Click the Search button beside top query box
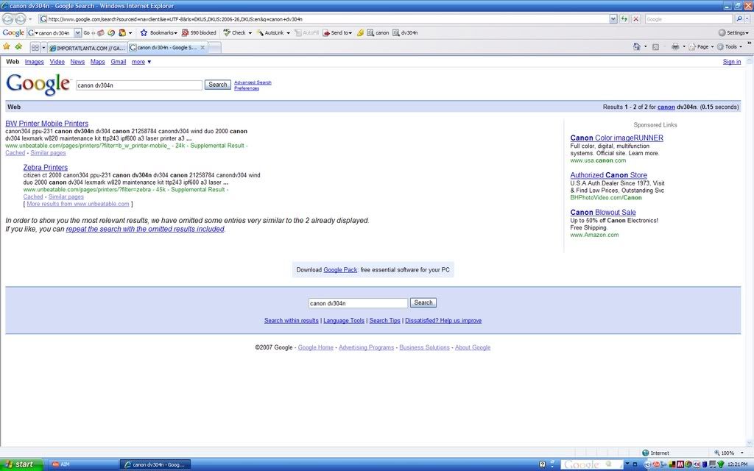 coord(217,85)
